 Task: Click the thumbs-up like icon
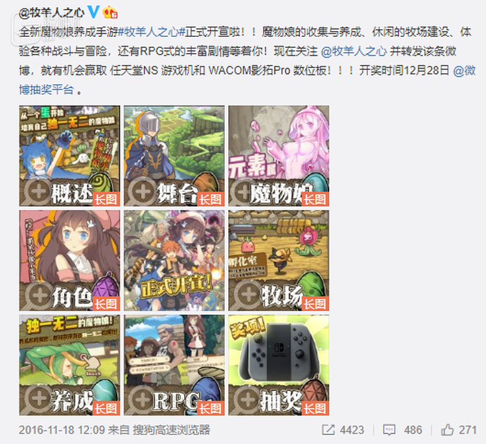pyautogui.click(x=447, y=430)
